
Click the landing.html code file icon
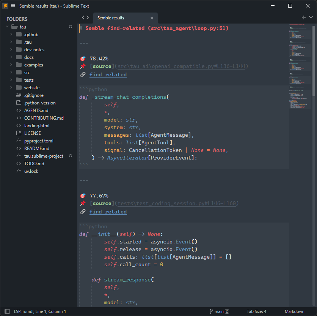[19, 126]
